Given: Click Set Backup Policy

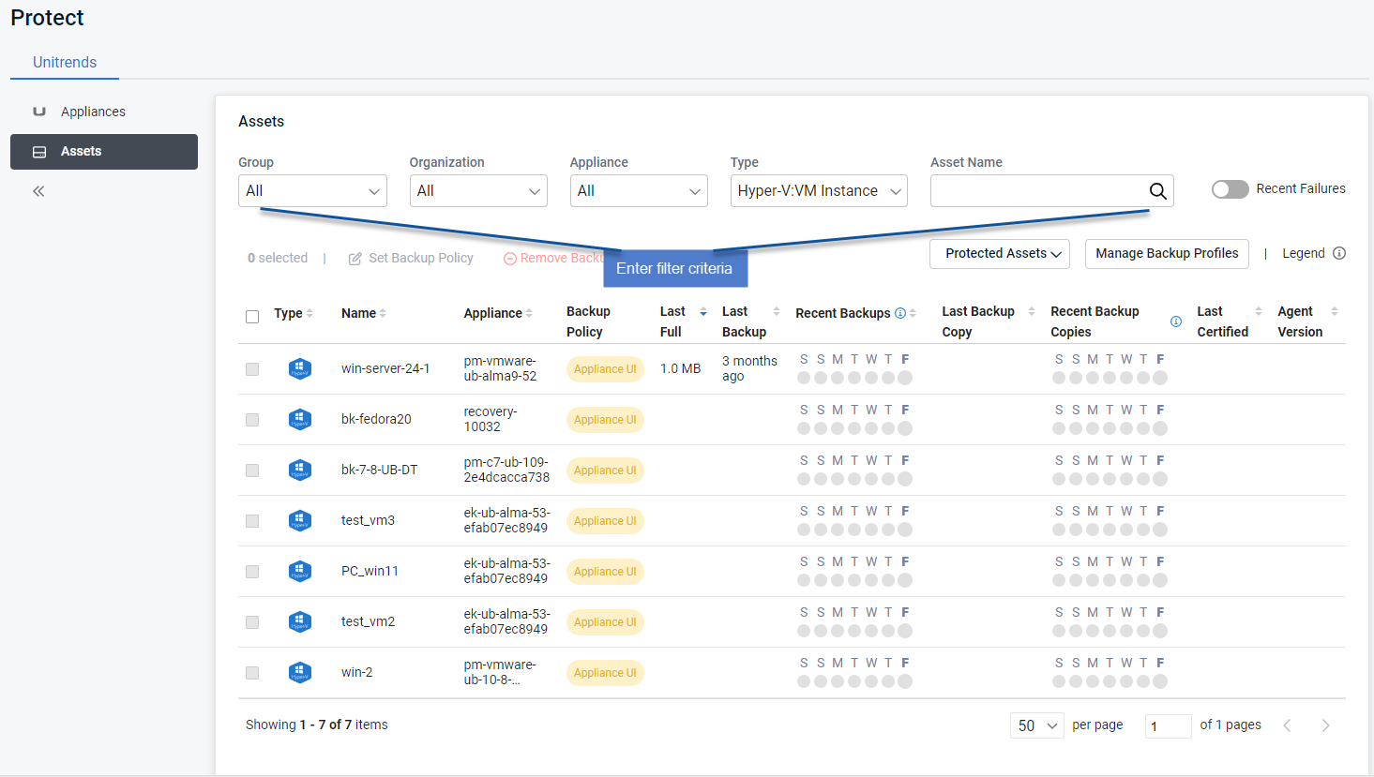Looking at the screenshot, I should click(421, 258).
